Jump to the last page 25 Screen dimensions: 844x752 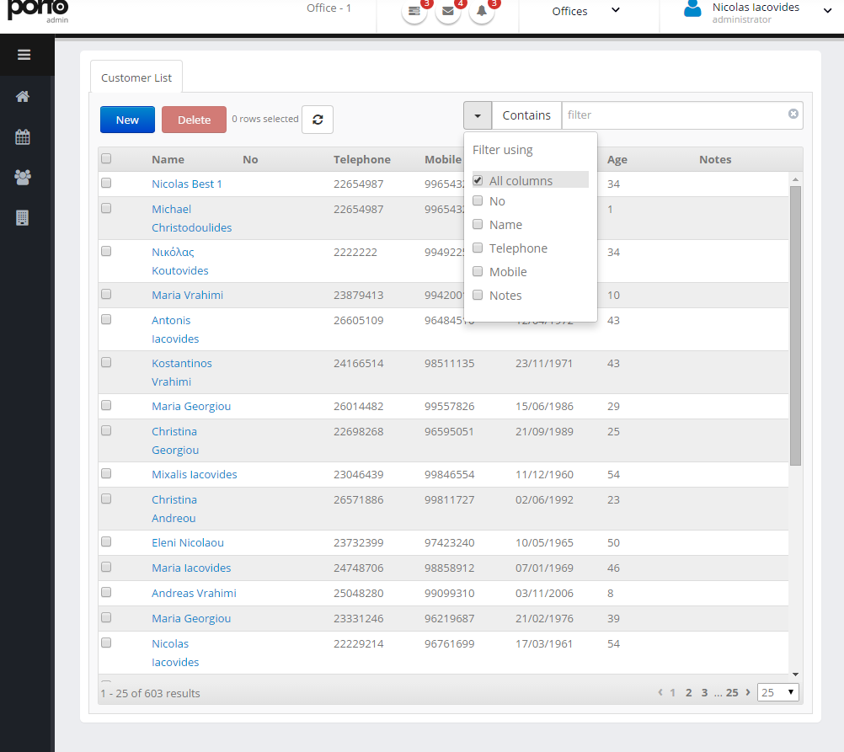[x=732, y=693]
